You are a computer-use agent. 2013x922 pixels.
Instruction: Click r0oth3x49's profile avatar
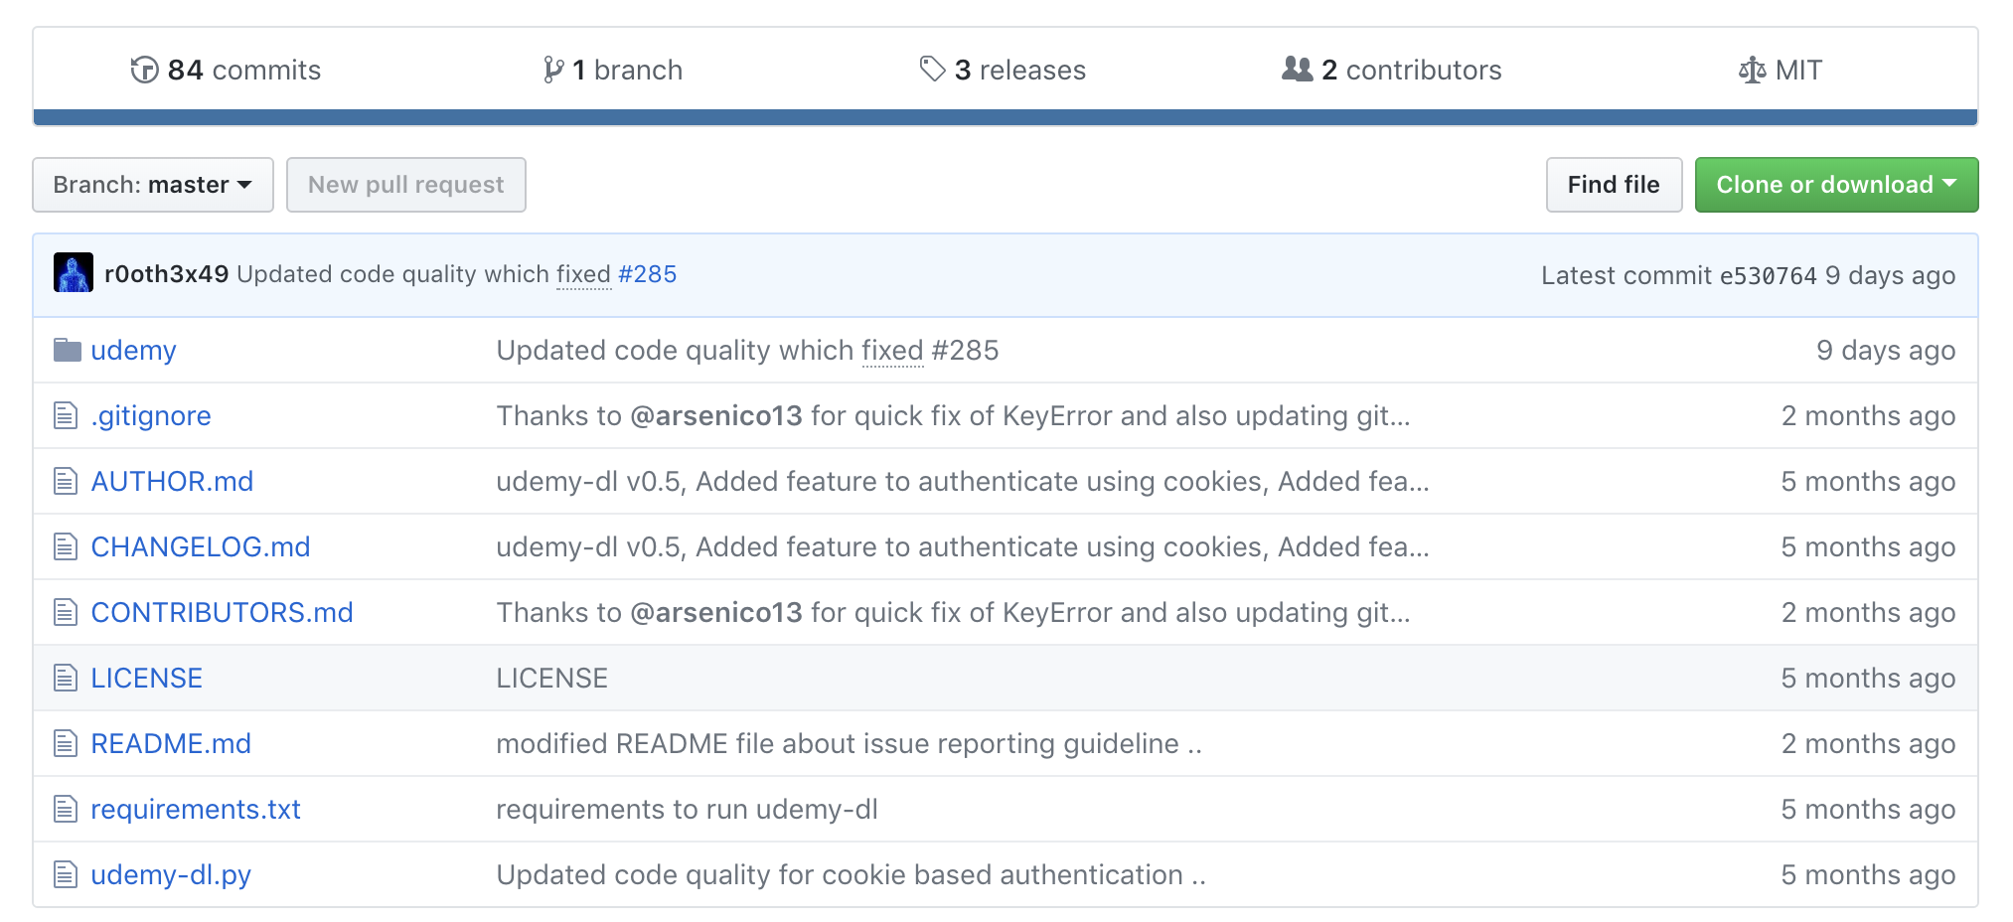pos(74,272)
